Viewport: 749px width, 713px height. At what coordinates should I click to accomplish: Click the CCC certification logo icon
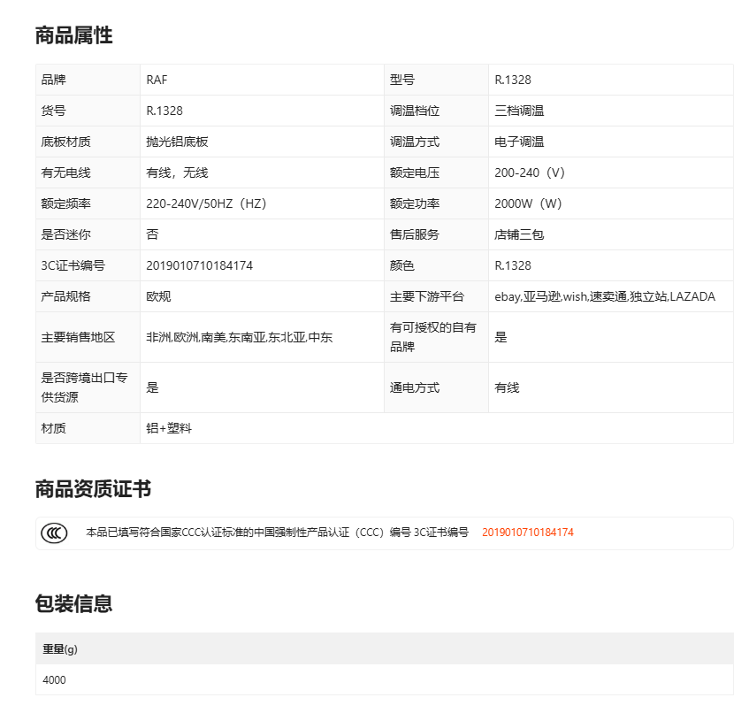click(x=54, y=533)
